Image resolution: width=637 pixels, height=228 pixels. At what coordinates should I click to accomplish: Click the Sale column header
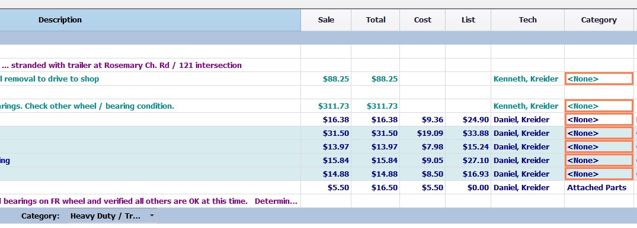(x=326, y=20)
